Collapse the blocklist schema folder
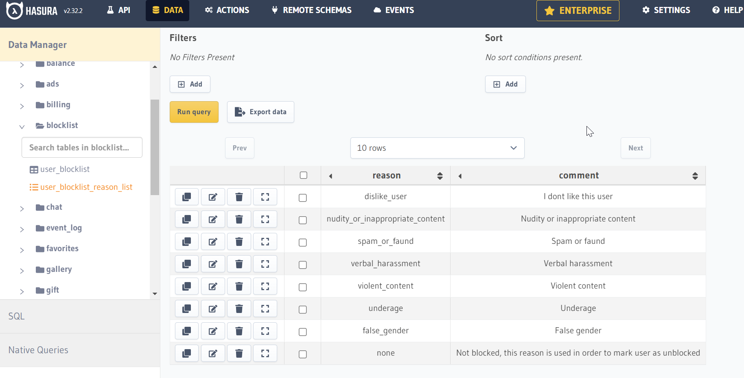This screenshot has width=744, height=378. coord(22,126)
